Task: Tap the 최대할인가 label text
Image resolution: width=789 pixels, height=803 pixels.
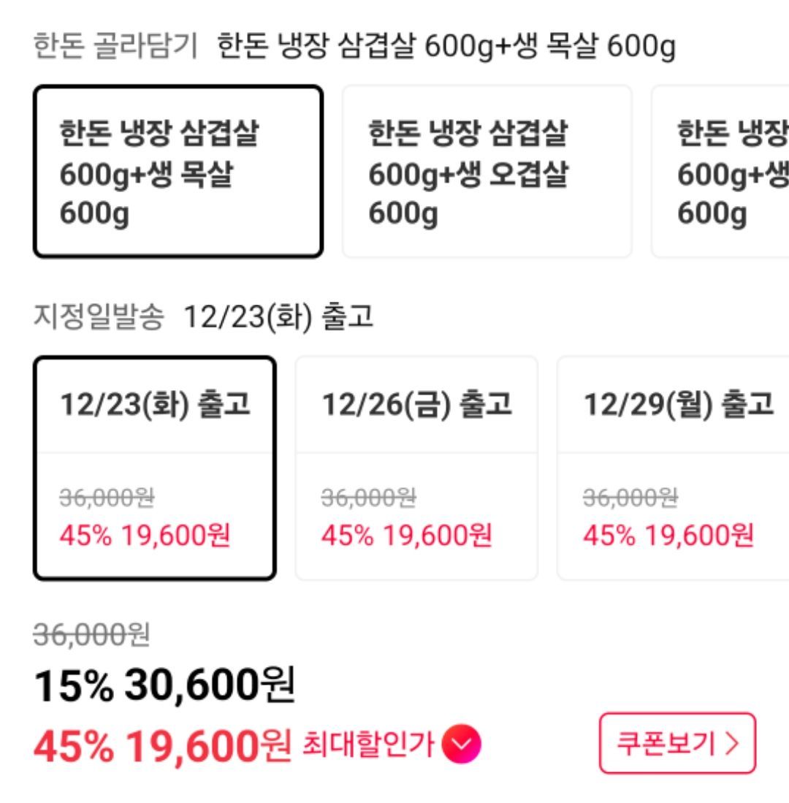Action: (367, 745)
